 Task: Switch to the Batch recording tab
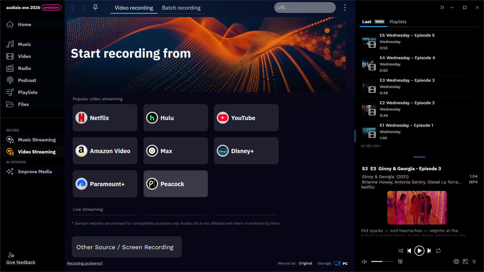pos(181,8)
